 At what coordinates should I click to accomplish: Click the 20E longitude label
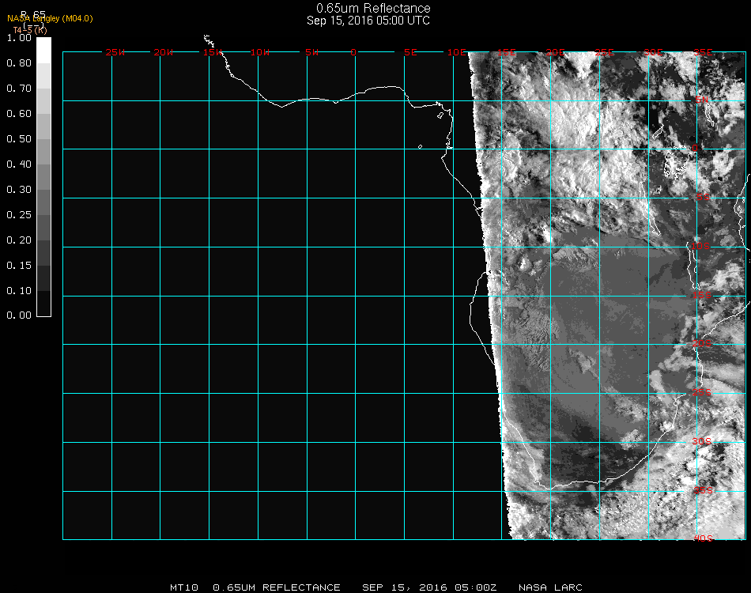pos(556,53)
